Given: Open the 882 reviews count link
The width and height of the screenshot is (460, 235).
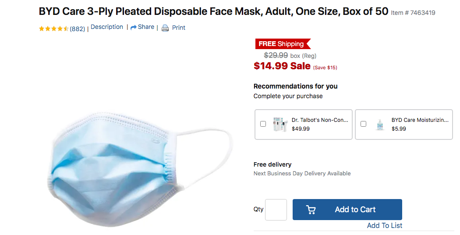Looking at the screenshot, I should pos(78,29).
